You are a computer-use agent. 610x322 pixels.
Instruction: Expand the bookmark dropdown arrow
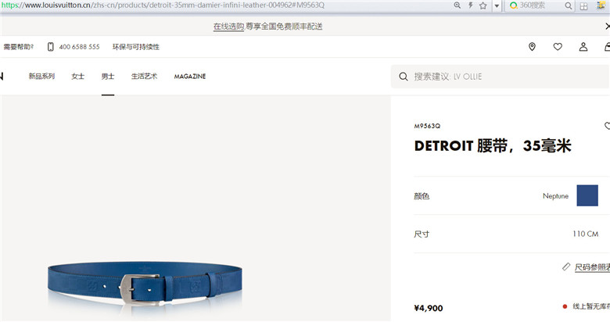coord(497,5)
